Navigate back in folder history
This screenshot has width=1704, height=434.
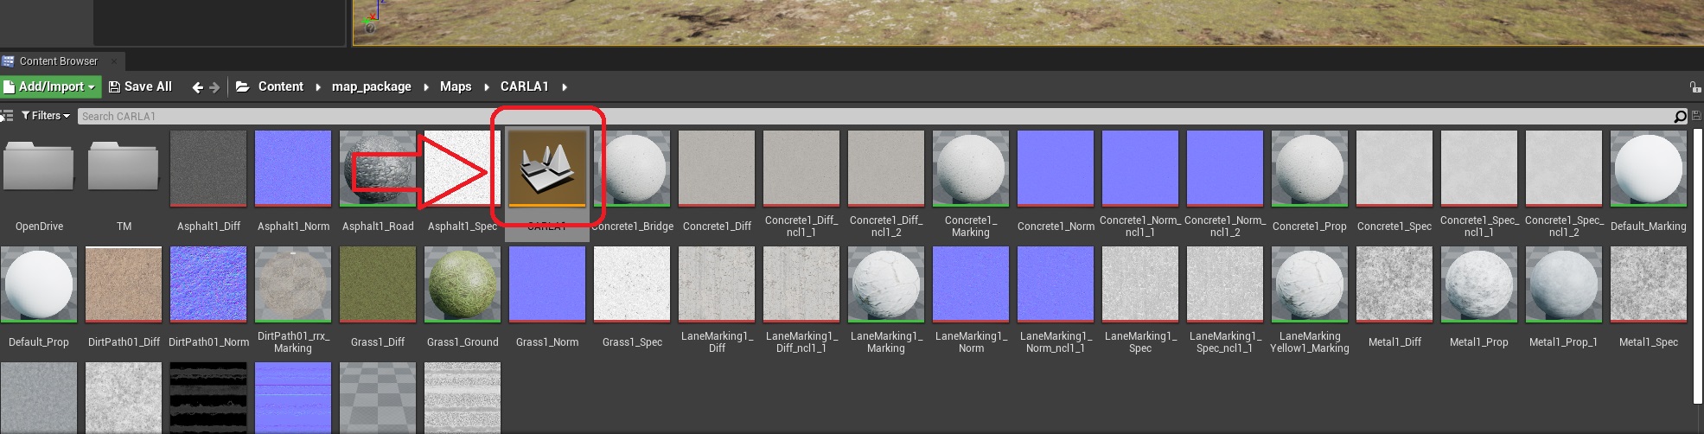click(198, 86)
